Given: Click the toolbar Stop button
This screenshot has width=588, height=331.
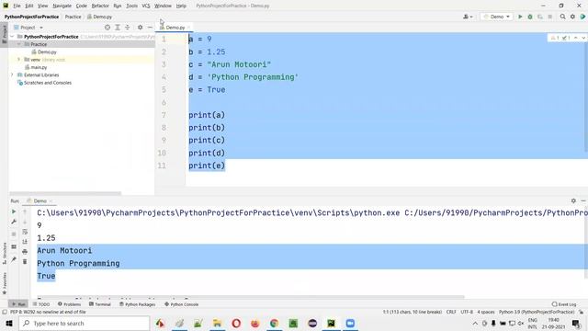Looking at the screenshot, I should pos(549,17).
